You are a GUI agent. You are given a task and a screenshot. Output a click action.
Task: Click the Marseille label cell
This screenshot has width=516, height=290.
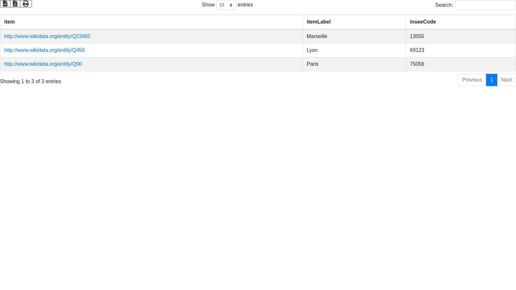(x=317, y=36)
